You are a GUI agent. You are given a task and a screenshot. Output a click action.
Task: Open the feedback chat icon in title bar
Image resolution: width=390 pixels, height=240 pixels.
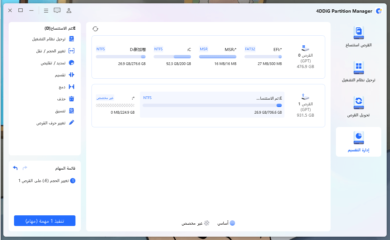click(x=57, y=10)
